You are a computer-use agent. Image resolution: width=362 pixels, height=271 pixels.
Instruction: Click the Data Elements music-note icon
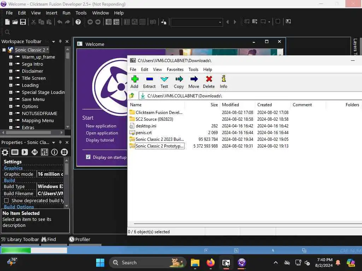pos(164,22)
